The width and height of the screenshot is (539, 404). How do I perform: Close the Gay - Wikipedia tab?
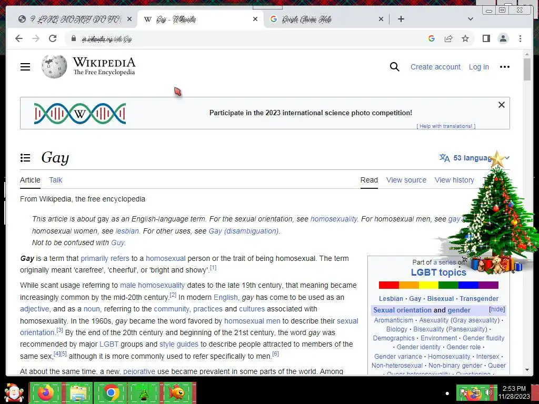click(255, 19)
